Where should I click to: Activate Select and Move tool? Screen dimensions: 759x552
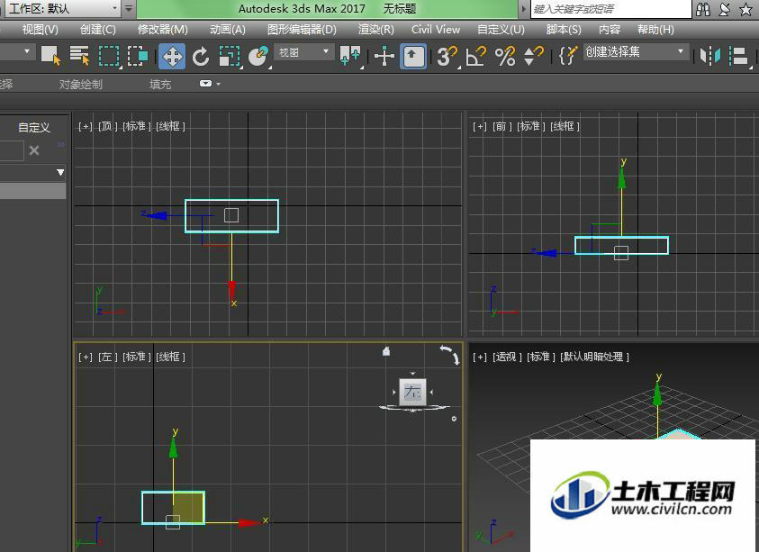click(172, 56)
